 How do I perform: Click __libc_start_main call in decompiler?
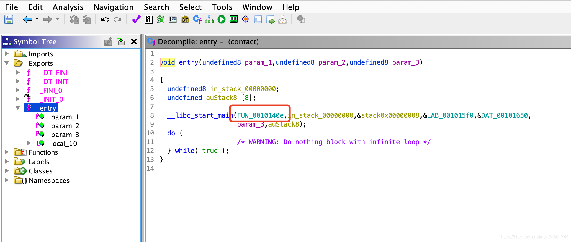tap(200, 115)
